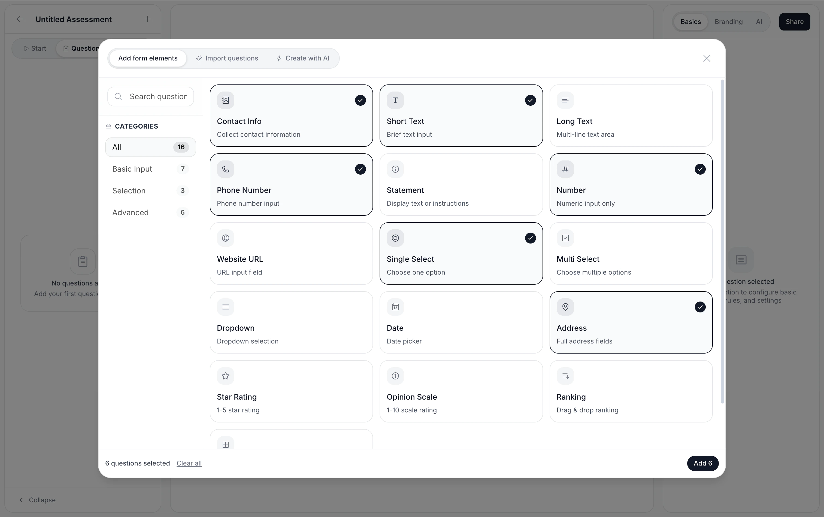Click the Multi Select checkbox icon
The image size is (824, 517).
[565, 238]
